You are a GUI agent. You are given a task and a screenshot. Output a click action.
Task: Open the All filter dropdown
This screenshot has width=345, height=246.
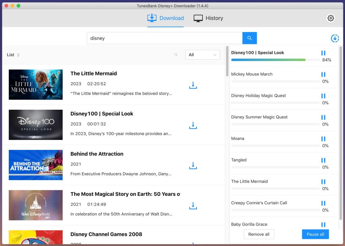[202, 55]
